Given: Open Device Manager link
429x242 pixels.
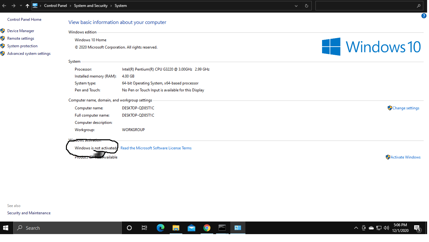Looking at the screenshot, I should [x=21, y=31].
